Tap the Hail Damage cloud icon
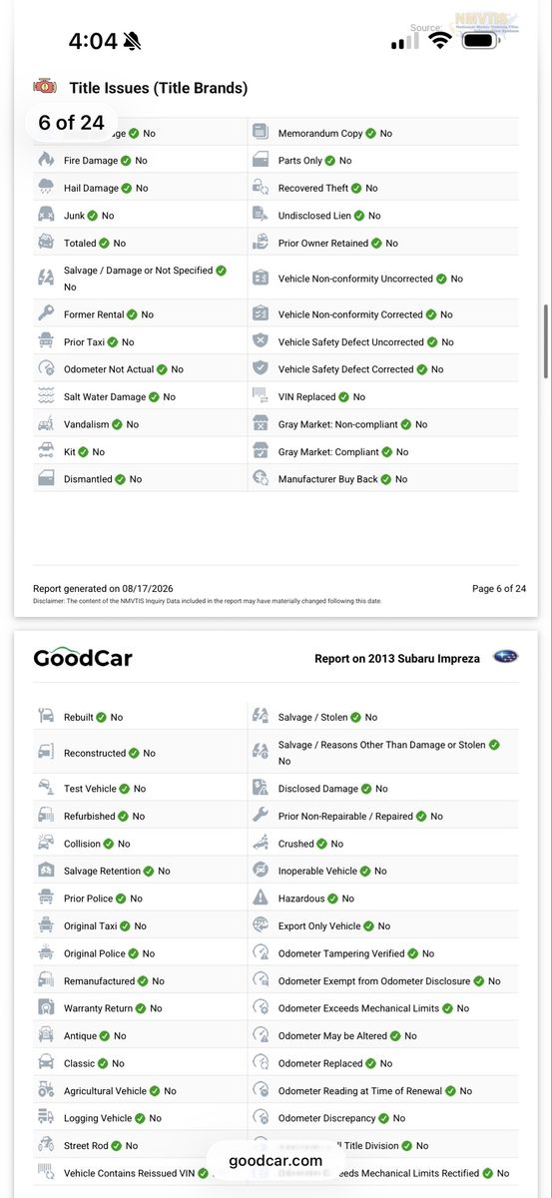552x1198 pixels. (46, 188)
